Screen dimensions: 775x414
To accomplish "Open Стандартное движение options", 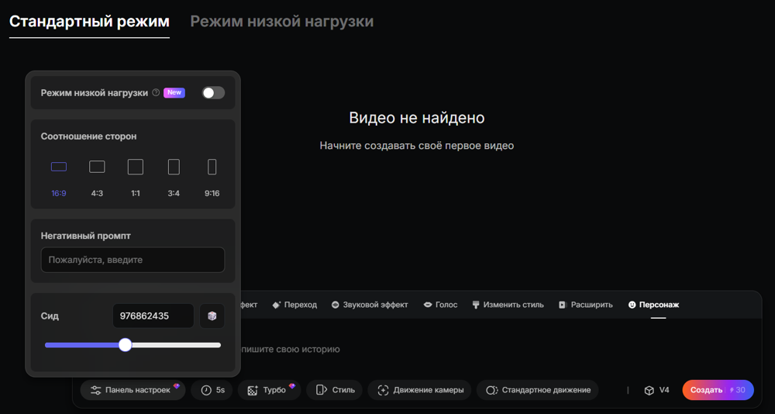I will tap(537, 390).
